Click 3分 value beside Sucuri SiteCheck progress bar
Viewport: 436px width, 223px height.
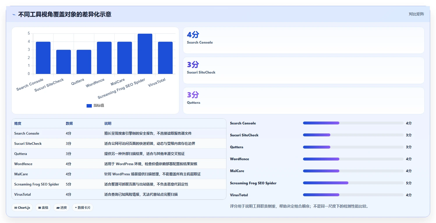click(409, 135)
